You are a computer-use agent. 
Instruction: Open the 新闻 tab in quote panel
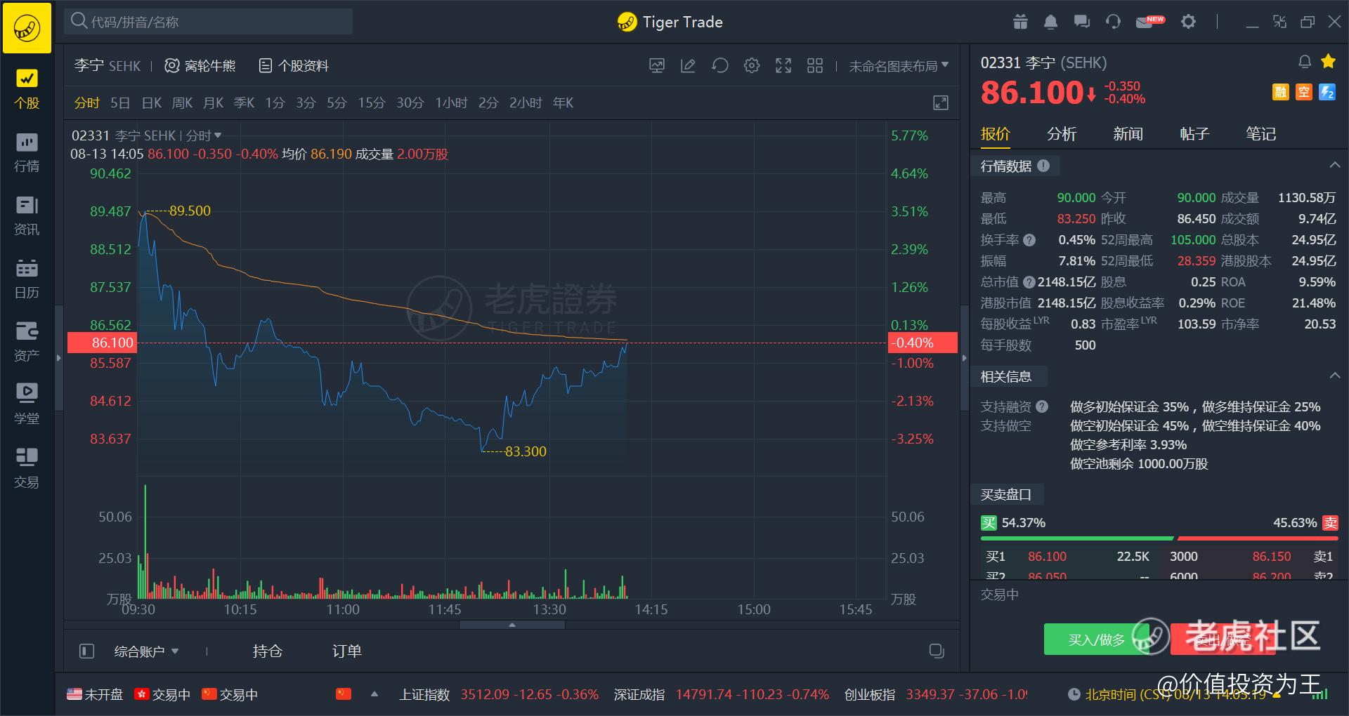coord(1128,134)
